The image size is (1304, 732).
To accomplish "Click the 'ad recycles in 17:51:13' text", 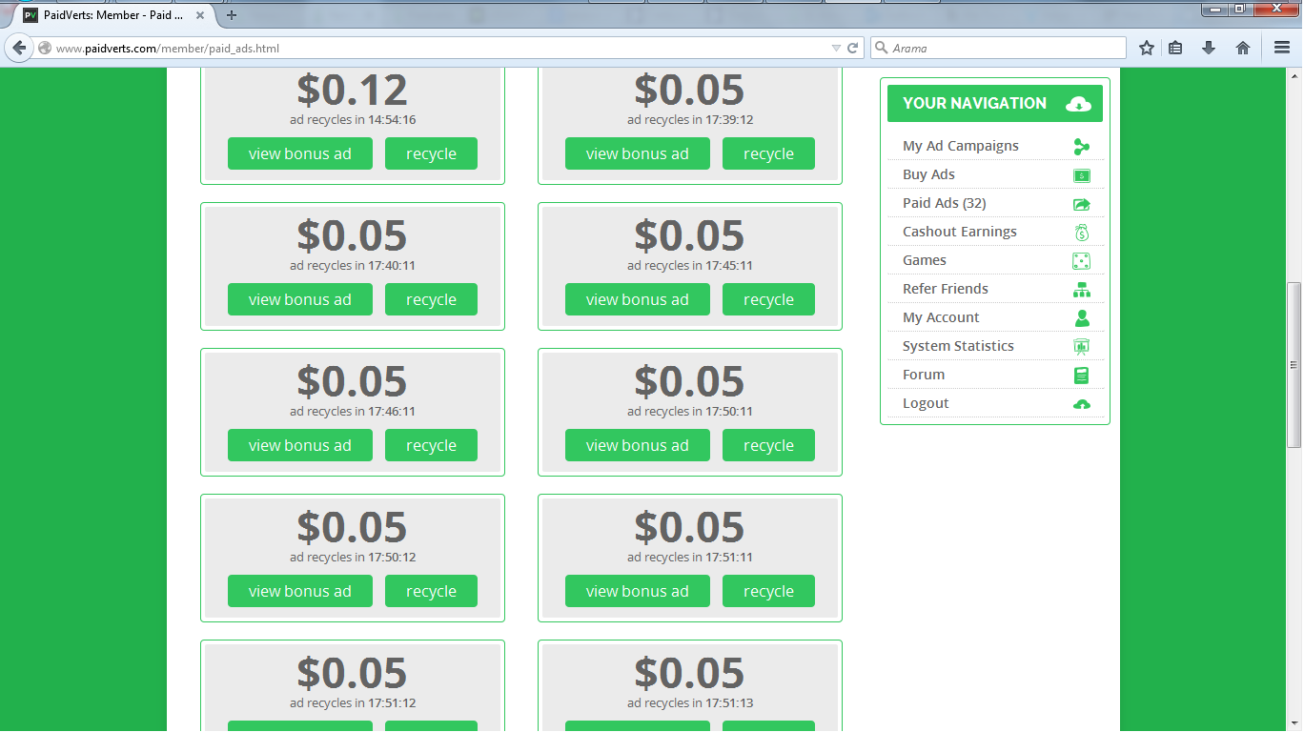I will (x=690, y=703).
